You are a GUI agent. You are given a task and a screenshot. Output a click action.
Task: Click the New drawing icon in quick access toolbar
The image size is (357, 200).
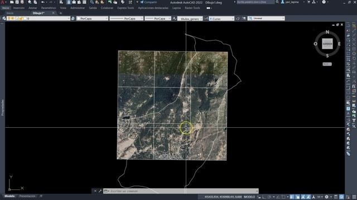click(x=12, y=2)
